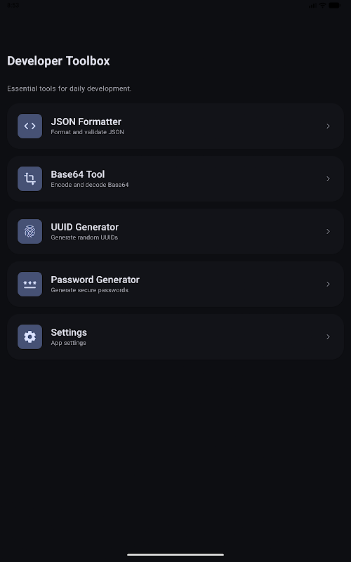Image resolution: width=351 pixels, height=562 pixels.
Task: Select the Base64 Tool title text
Action: tap(78, 174)
